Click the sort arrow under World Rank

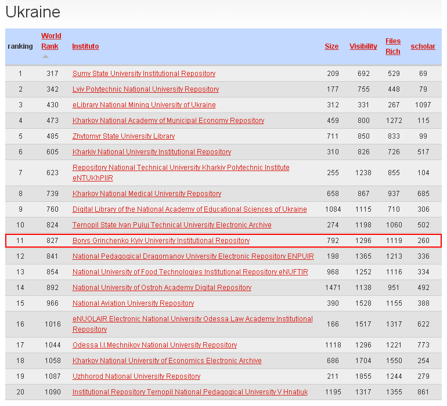pos(45,56)
